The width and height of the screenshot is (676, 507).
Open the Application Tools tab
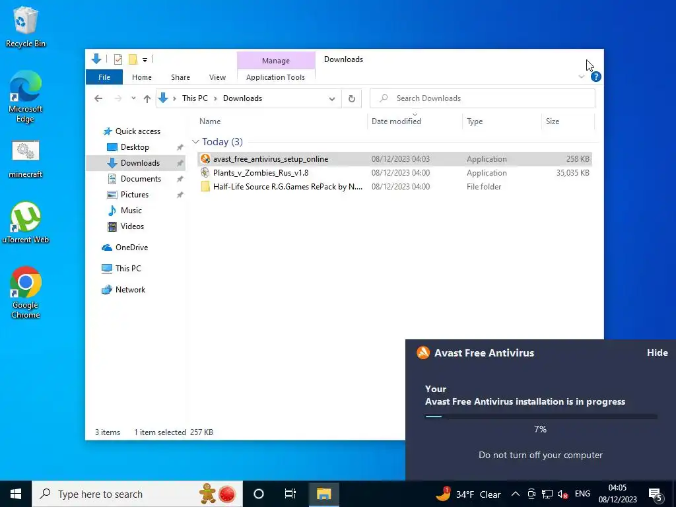[x=275, y=77]
